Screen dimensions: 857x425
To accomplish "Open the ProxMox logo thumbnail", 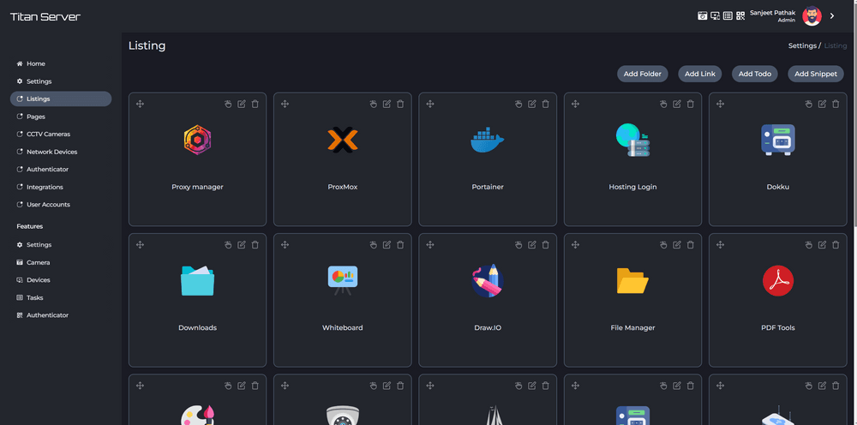I will click(343, 140).
